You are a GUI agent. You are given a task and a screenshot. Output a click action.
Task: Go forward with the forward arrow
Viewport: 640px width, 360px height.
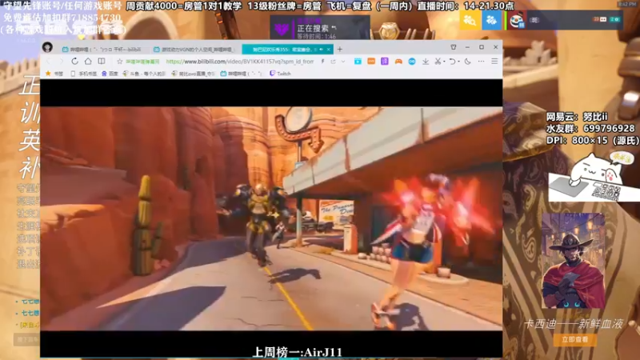[x=62, y=62]
